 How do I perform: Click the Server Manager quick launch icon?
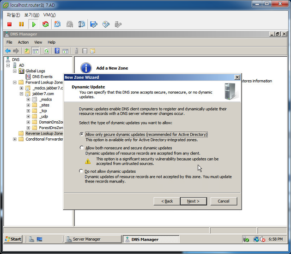point(31,239)
